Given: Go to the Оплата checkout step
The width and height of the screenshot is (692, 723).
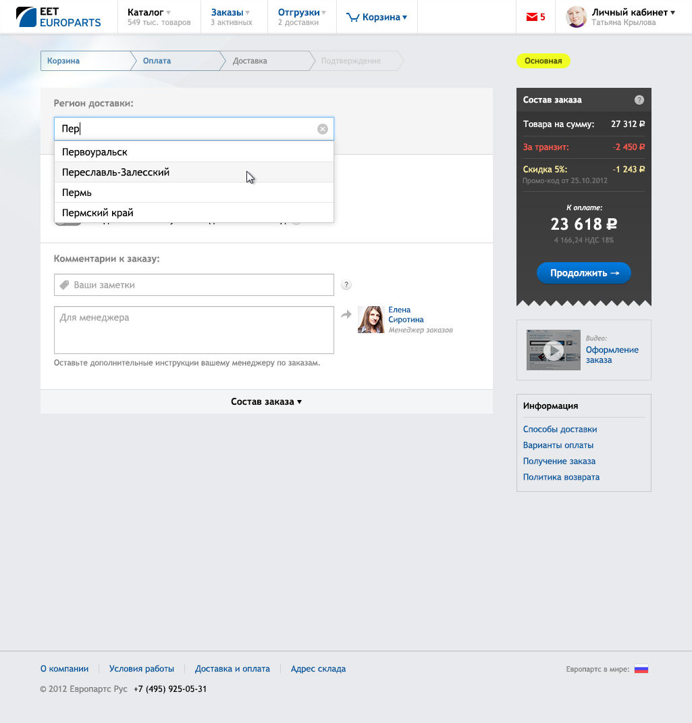Looking at the screenshot, I should 157,61.
